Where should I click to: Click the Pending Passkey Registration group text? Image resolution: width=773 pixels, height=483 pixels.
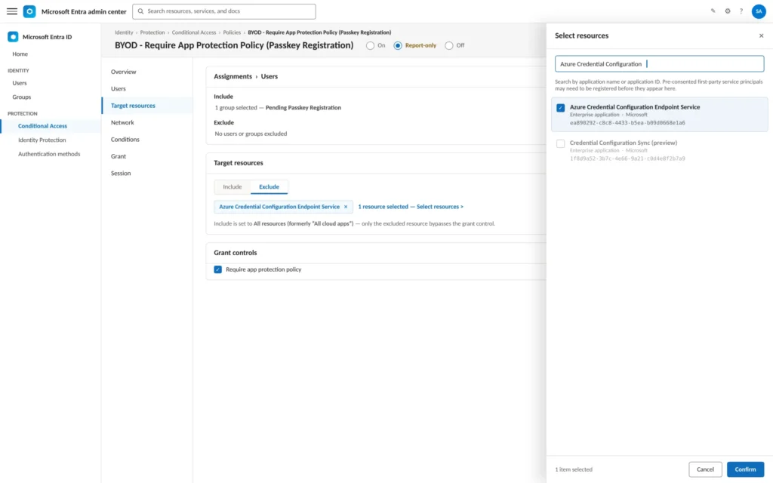[303, 107]
